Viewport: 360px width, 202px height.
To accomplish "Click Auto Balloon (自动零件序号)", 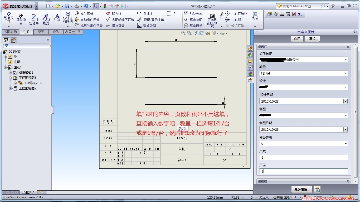I will pyautogui.click(x=87, y=20).
